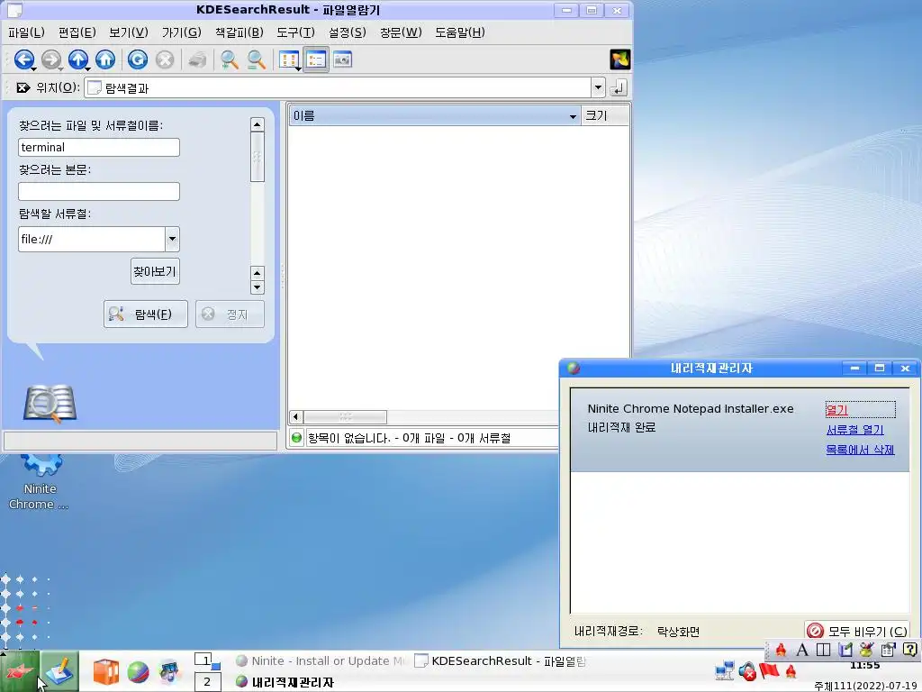Go up one folder level

tap(77, 59)
